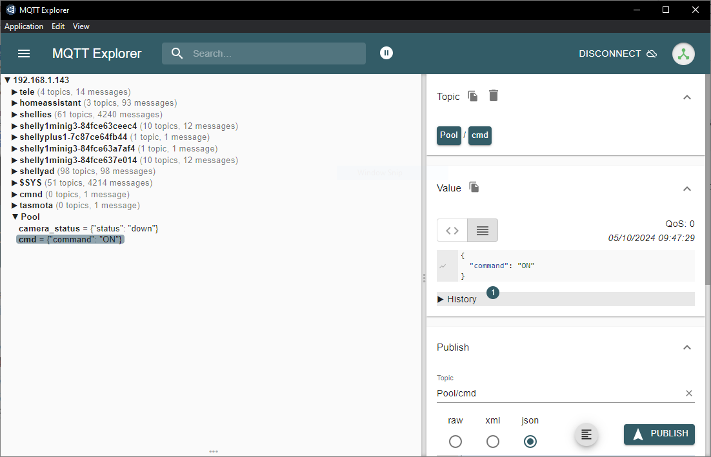711x457 pixels.
Task: Collapse the Pool topic node
Action: pos(15,217)
